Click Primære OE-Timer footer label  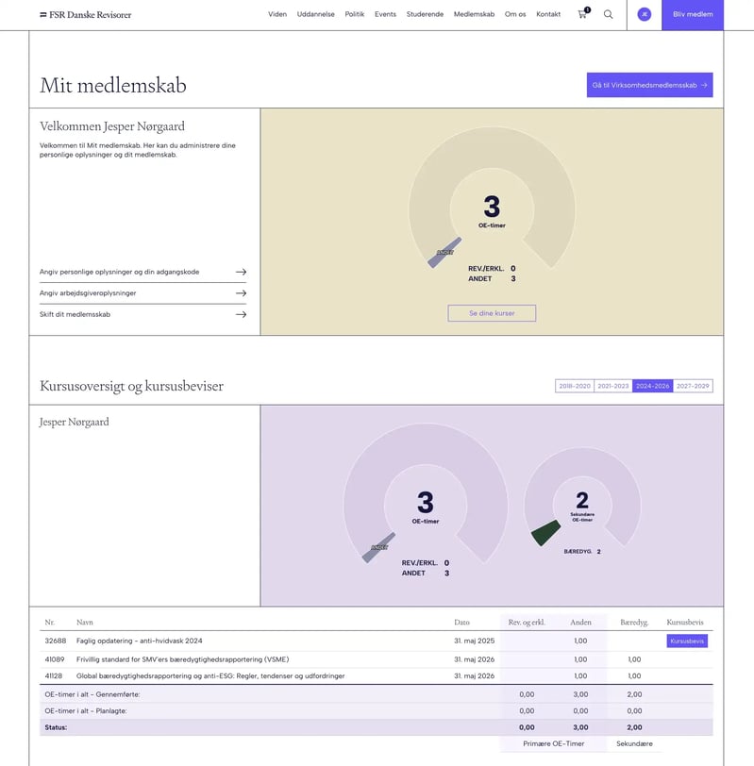554,743
